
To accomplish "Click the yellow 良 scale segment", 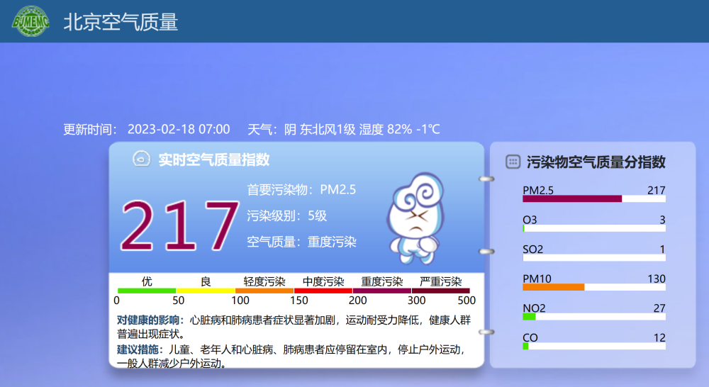I will pyautogui.click(x=206, y=291).
